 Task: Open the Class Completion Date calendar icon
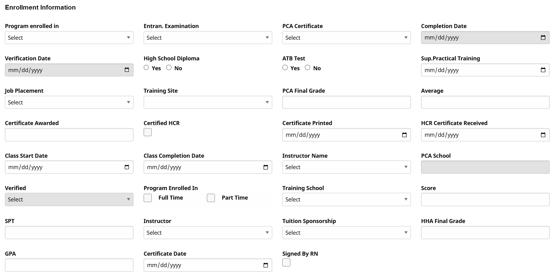pyautogui.click(x=266, y=167)
